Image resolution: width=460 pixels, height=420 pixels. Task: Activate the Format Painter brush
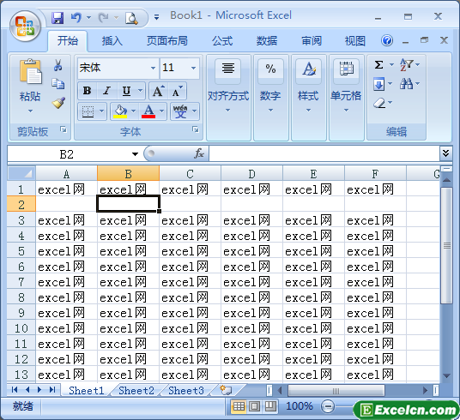58,103
